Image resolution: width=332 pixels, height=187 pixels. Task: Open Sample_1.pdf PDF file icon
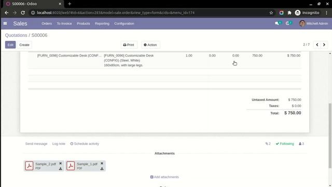[x=71, y=166]
